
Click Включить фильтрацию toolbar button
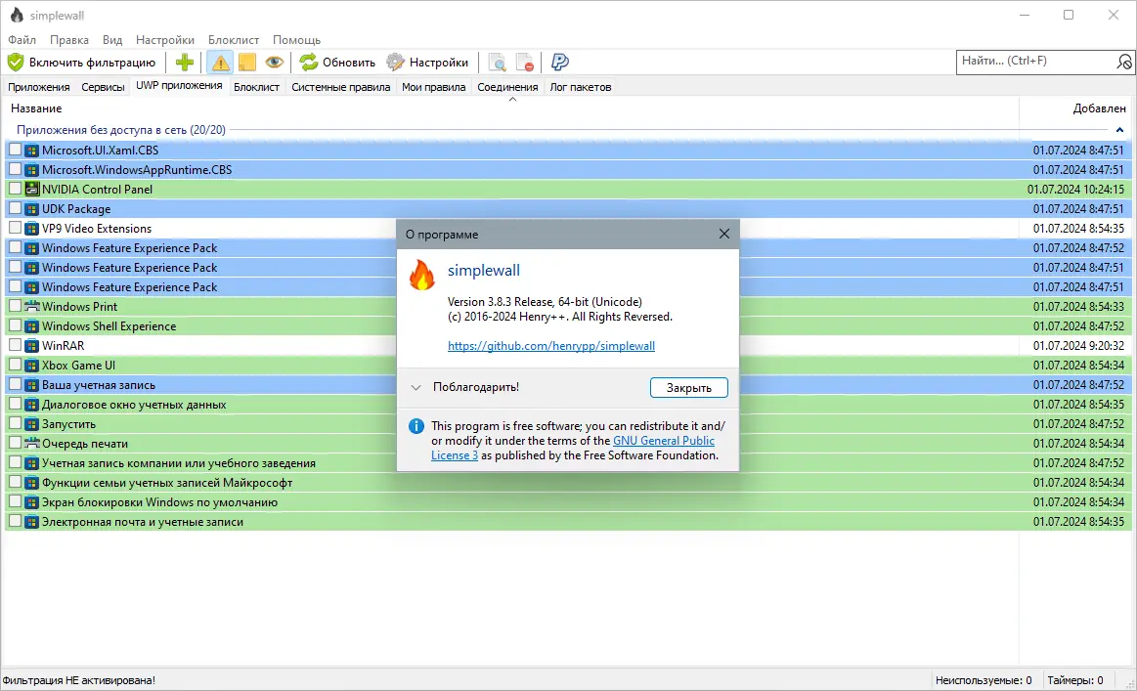tap(82, 63)
